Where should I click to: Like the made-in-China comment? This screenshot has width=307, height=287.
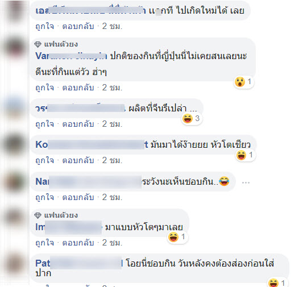tap(45, 124)
